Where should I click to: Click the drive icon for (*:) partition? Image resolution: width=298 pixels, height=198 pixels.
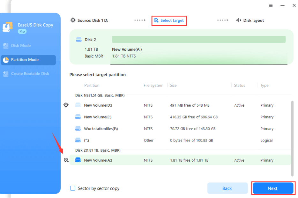point(78,140)
